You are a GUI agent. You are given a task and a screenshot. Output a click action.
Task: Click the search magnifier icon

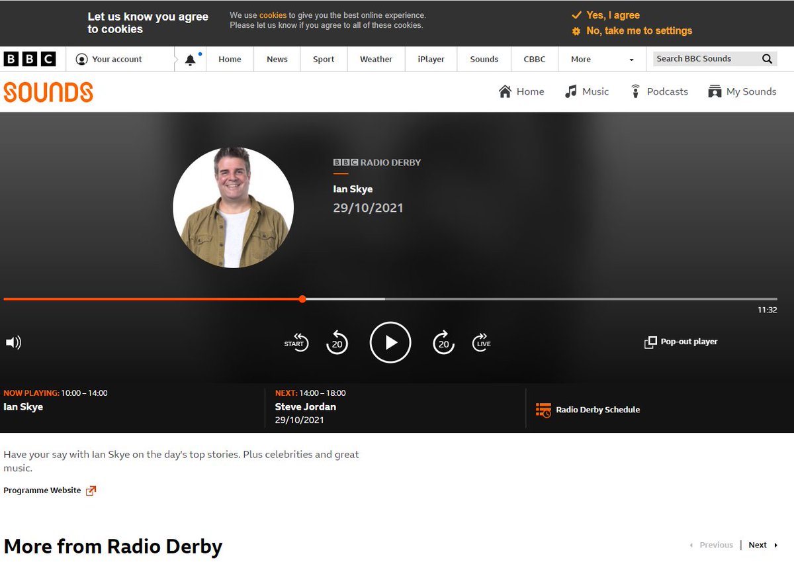pyautogui.click(x=767, y=59)
